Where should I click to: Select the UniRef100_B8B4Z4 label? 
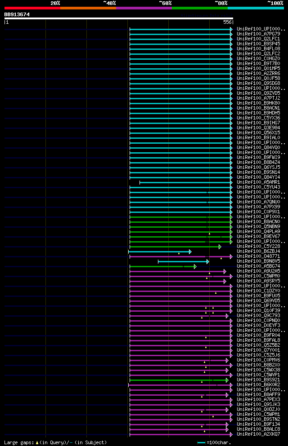(258, 163)
